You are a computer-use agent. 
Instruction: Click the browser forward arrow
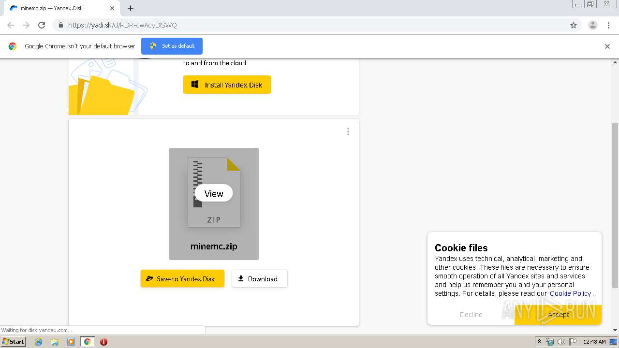click(26, 25)
